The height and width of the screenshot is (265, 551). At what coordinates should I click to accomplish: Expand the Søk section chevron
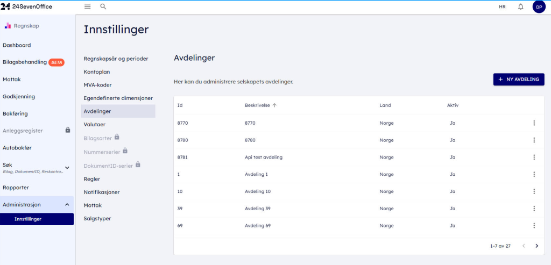[x=67, y=168]
